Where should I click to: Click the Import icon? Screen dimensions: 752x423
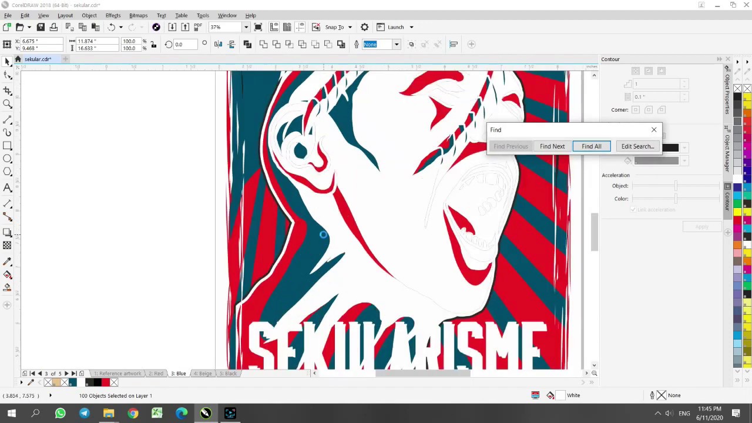[x=172, y=27]
